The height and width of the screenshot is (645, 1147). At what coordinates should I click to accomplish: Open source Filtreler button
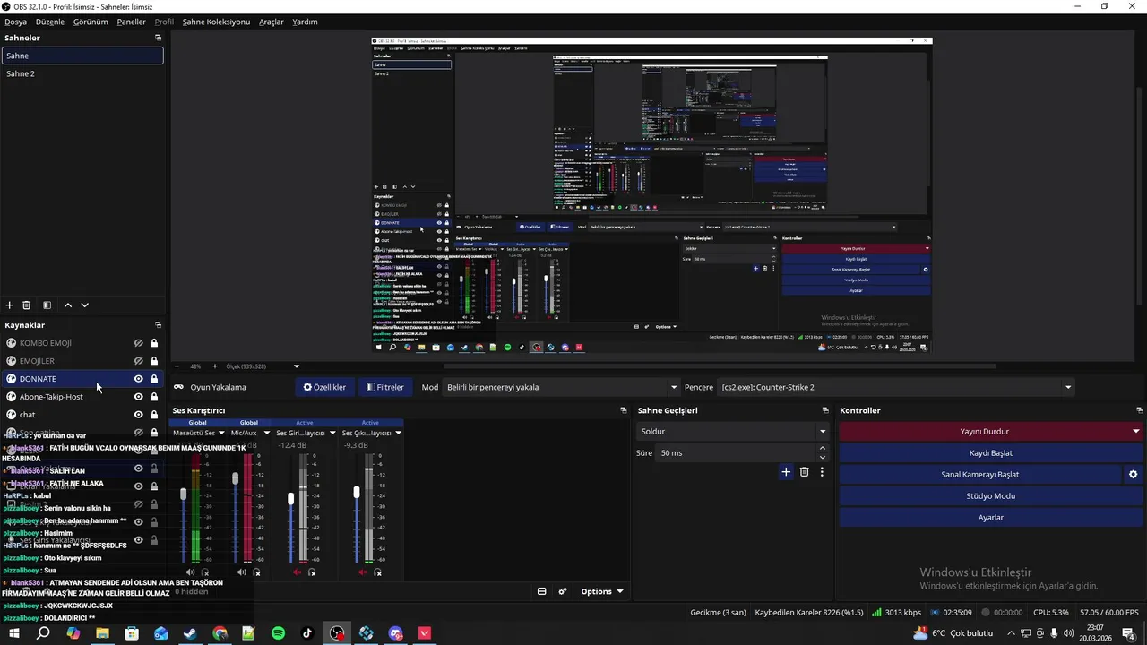click(384, 388)
